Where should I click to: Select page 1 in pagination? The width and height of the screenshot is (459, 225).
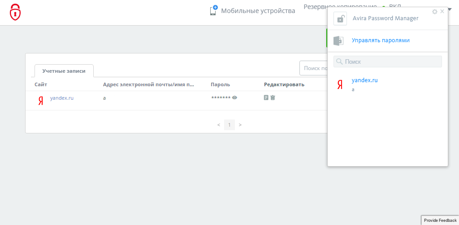[229, 125]
